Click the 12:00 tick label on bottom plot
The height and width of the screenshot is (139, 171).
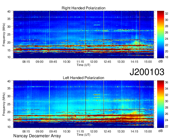click(x=94, y=131)
